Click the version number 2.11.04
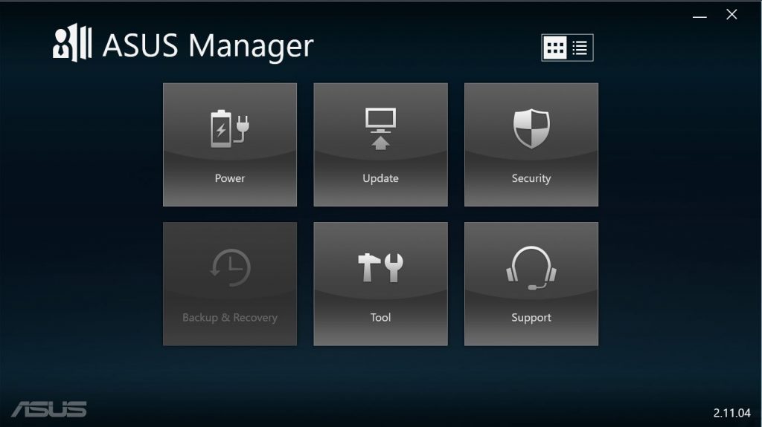 [x=732, y=411]
